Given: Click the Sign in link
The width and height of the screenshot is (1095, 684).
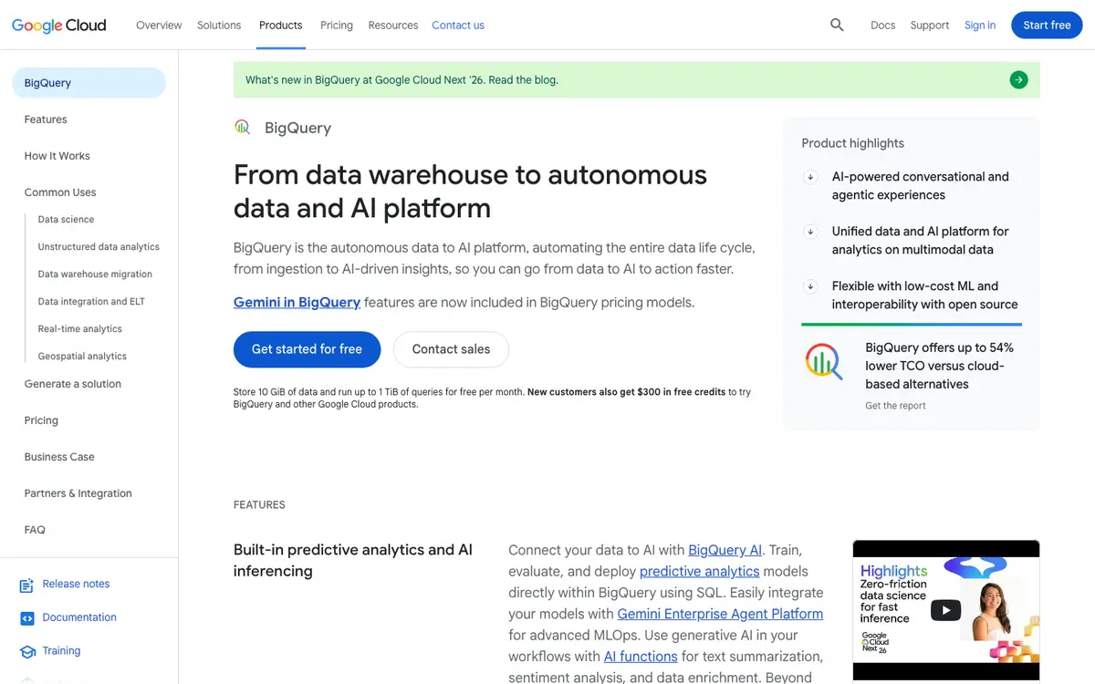Looking at the screenshot, I should tap(980, 26).
